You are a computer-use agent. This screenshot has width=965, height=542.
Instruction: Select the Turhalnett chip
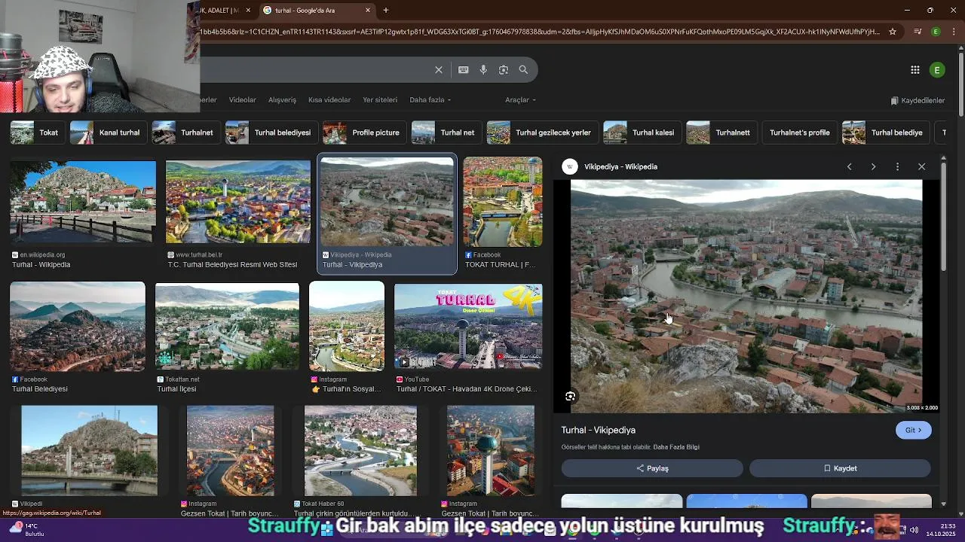tap(720, 132)
